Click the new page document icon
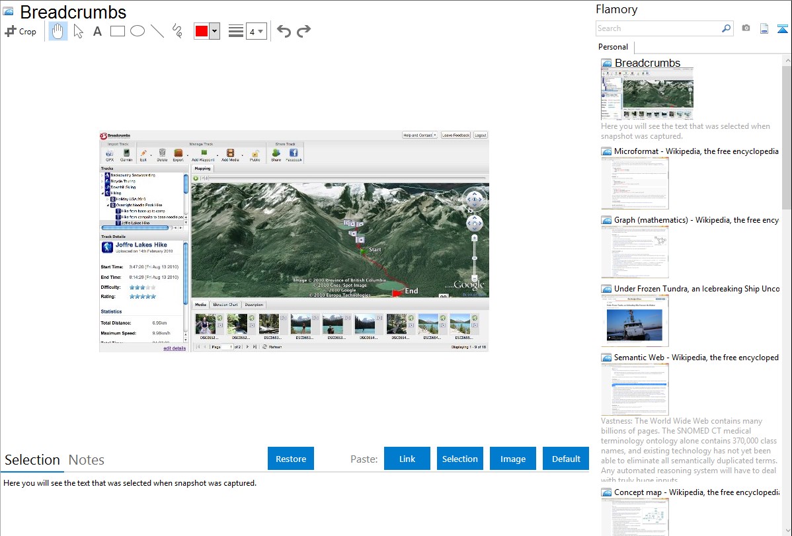 764,28
